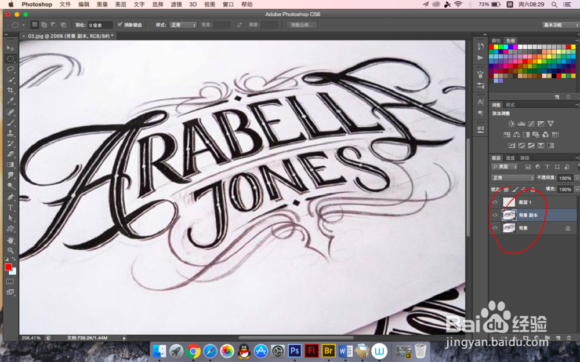Select the Clone Stamp tool
Image resolution: width=580 pixels, height=362 pixels.
point(10,133)
